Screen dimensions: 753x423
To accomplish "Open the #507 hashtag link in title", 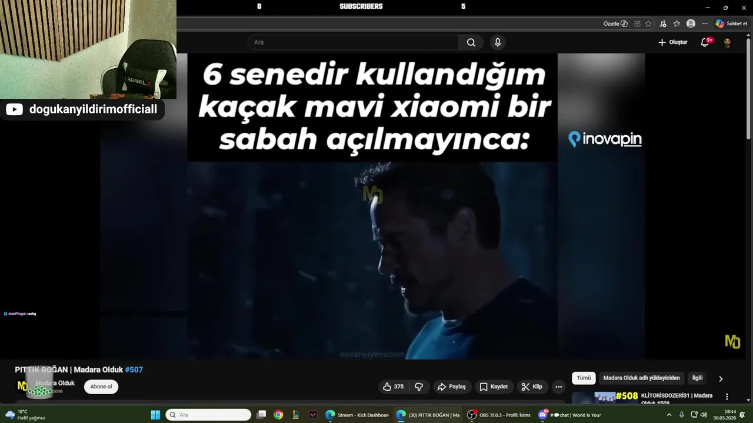I will pos(134,370).
